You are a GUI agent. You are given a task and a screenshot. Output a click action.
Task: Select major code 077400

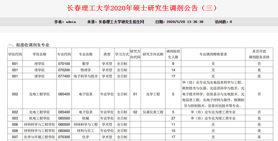64,76
